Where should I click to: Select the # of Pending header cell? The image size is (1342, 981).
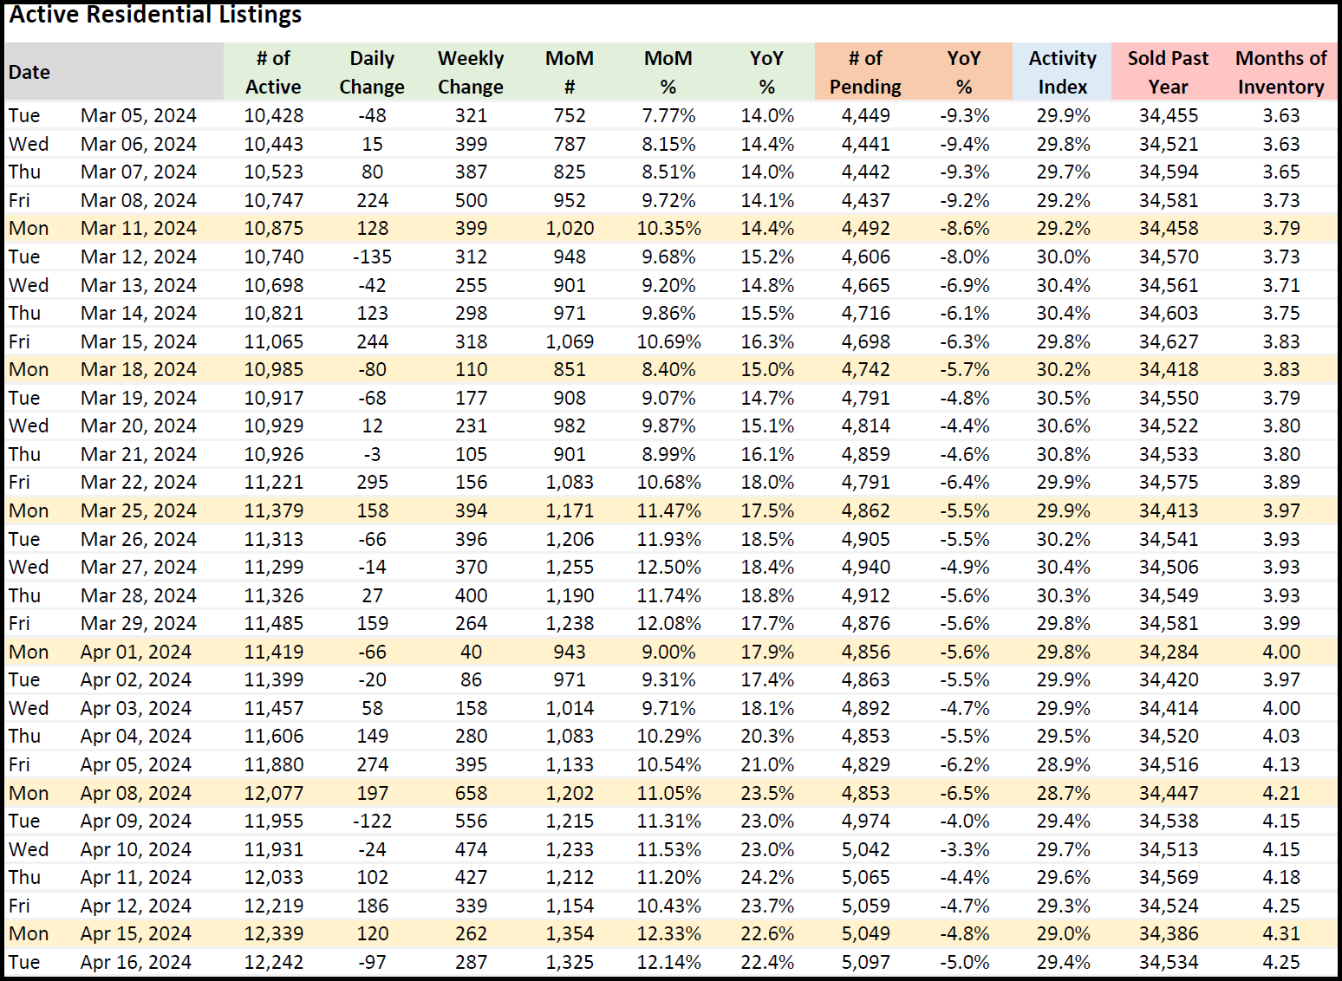coord(865,72)
